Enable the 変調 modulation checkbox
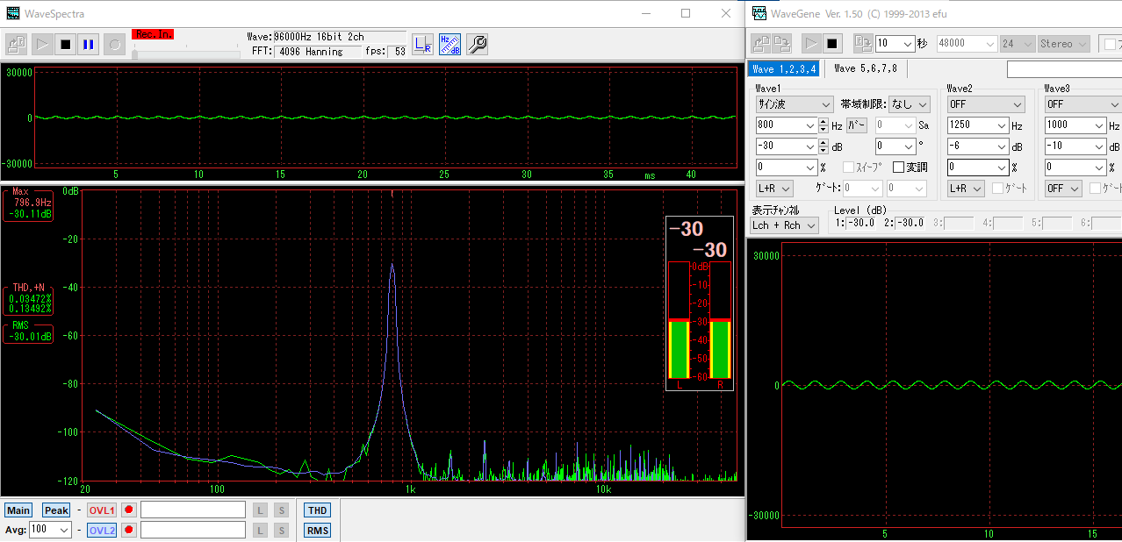The image size is (1122, 542). point(898,168)
